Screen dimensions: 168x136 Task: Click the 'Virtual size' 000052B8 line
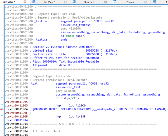[75, 51]
